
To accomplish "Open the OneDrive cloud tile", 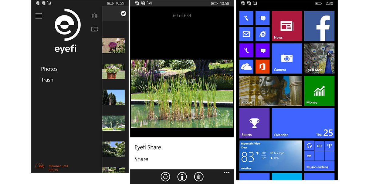I will coord(246,67).
